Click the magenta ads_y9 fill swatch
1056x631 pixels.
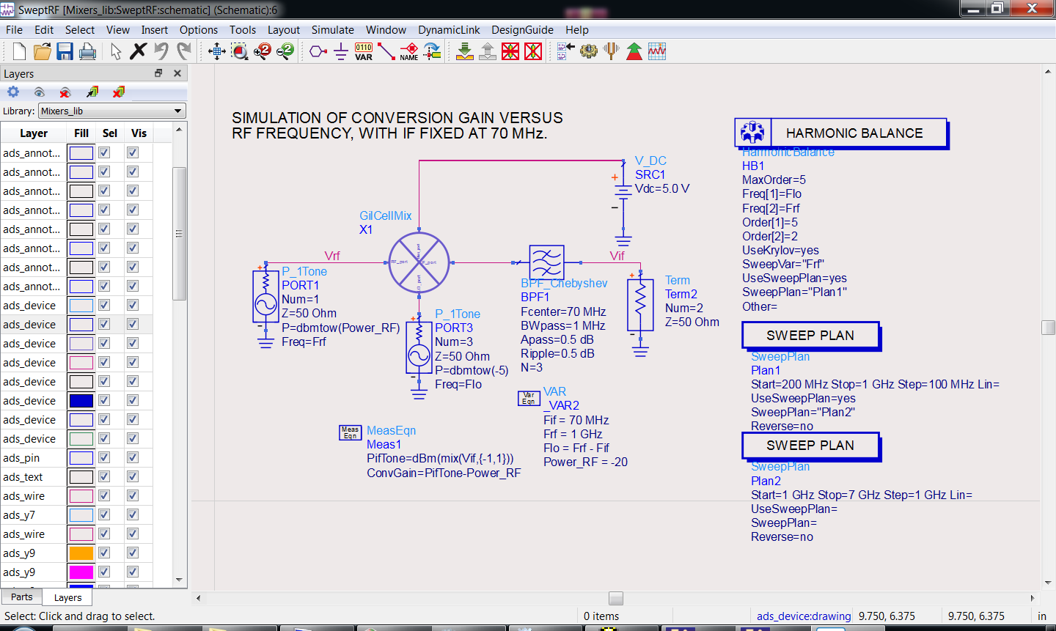point(81,572)
